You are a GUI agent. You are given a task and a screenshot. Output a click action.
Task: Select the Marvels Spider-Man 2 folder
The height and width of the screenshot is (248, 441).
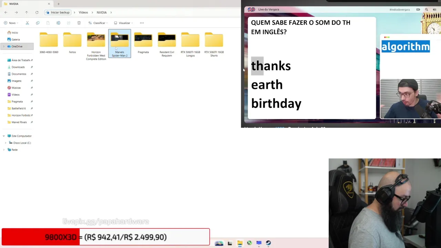(x=120, y=44)
